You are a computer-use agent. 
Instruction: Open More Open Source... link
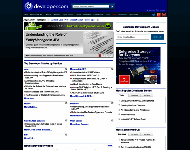[x=79, y=124]
